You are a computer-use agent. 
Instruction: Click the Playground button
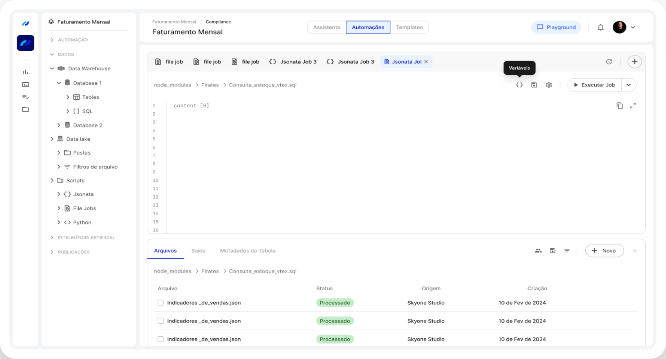click(556, 27)
